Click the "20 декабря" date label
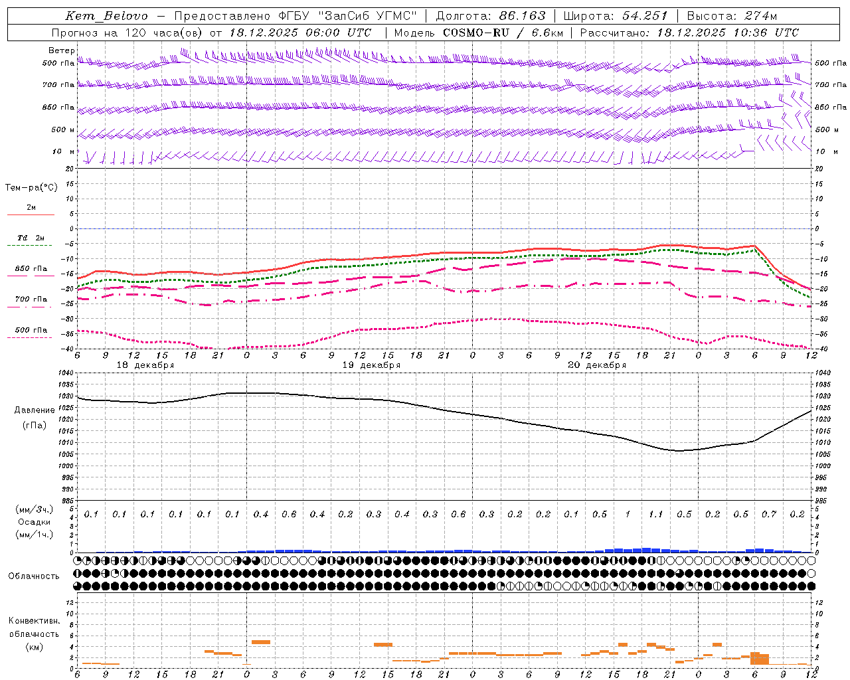 [x=597, y=365]
